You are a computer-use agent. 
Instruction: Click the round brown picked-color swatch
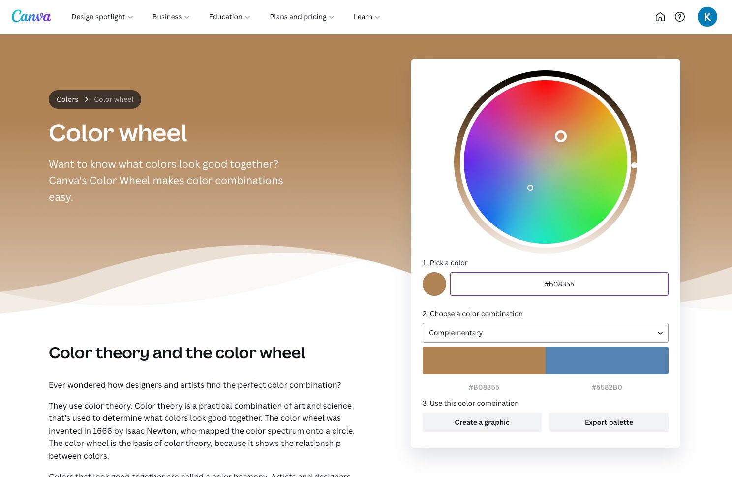coord(434,284)
